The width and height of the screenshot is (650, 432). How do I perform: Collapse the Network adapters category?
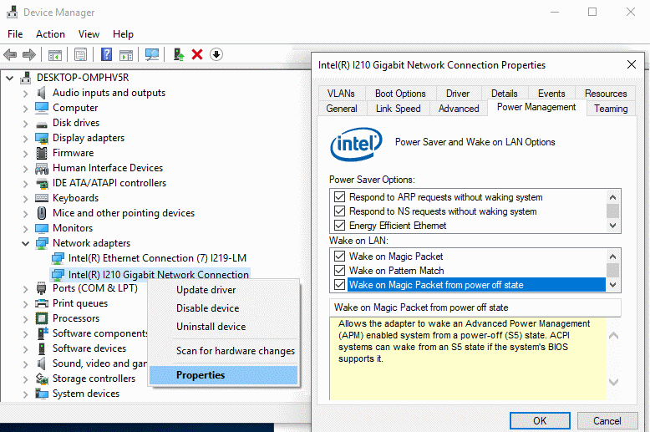[25, 243]
